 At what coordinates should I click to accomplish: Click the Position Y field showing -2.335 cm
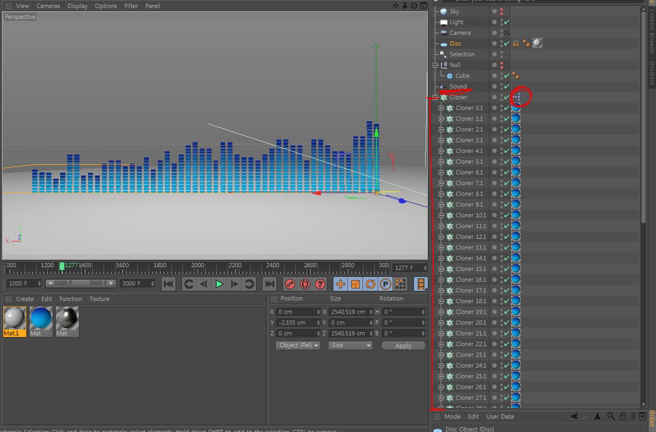pyautogui.click(x=298, y=323)
